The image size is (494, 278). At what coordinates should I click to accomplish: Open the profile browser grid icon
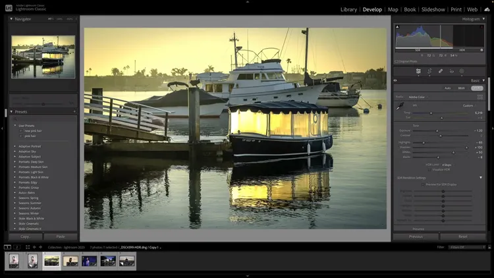(x=480, y=97)
